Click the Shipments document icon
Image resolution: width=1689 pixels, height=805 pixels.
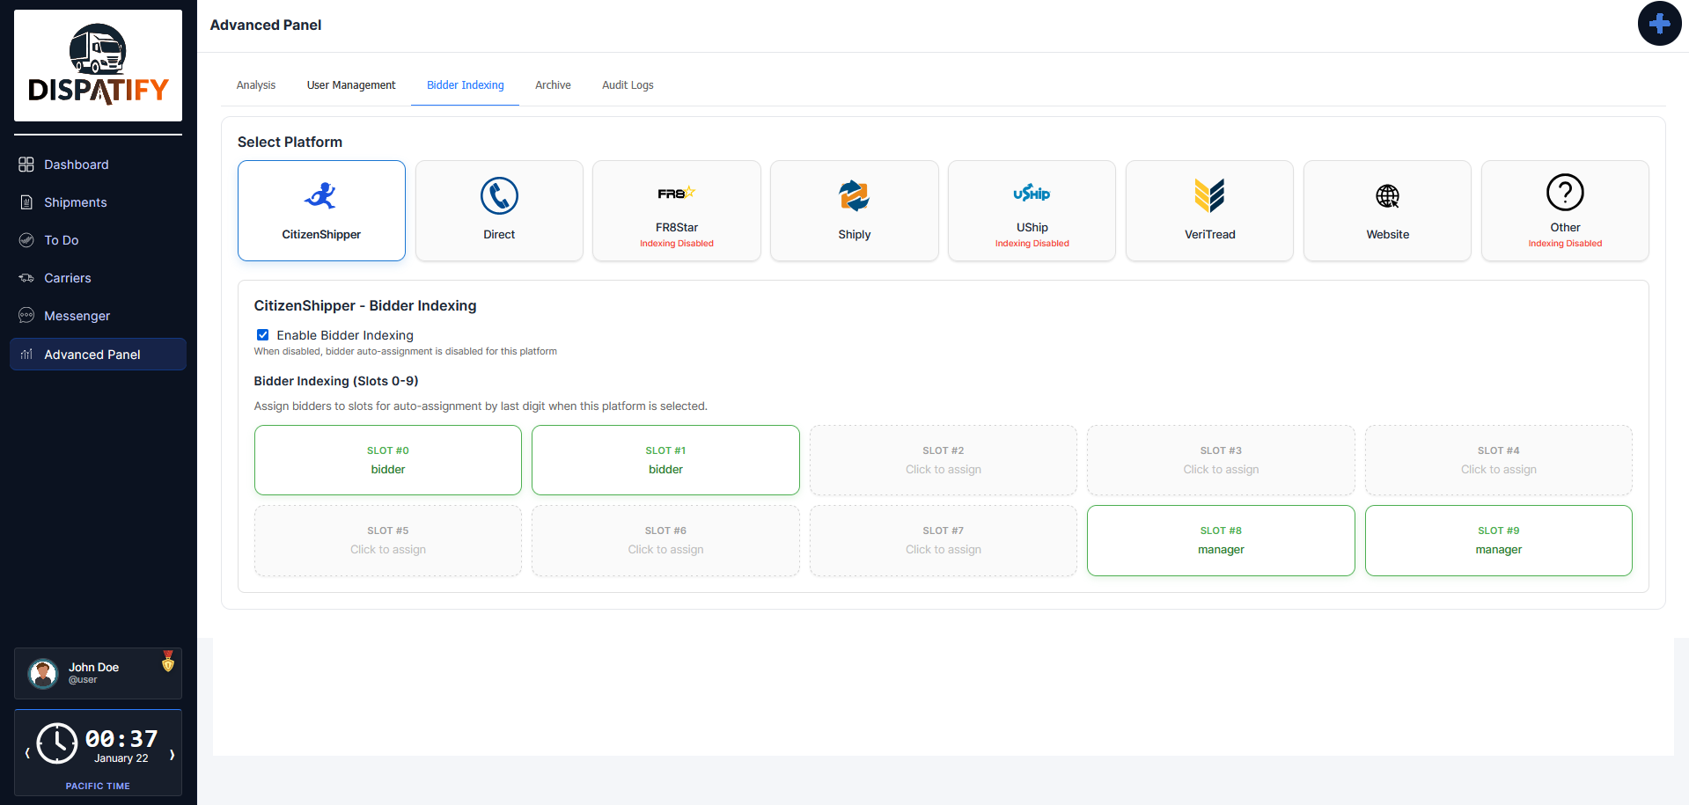click(x=26, y=202)
